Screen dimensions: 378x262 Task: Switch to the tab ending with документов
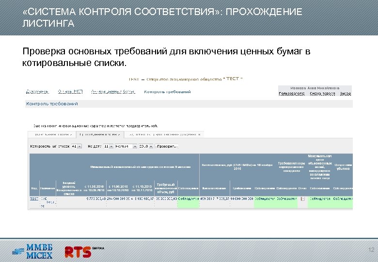pyautogui.click(x=164, y=134)
